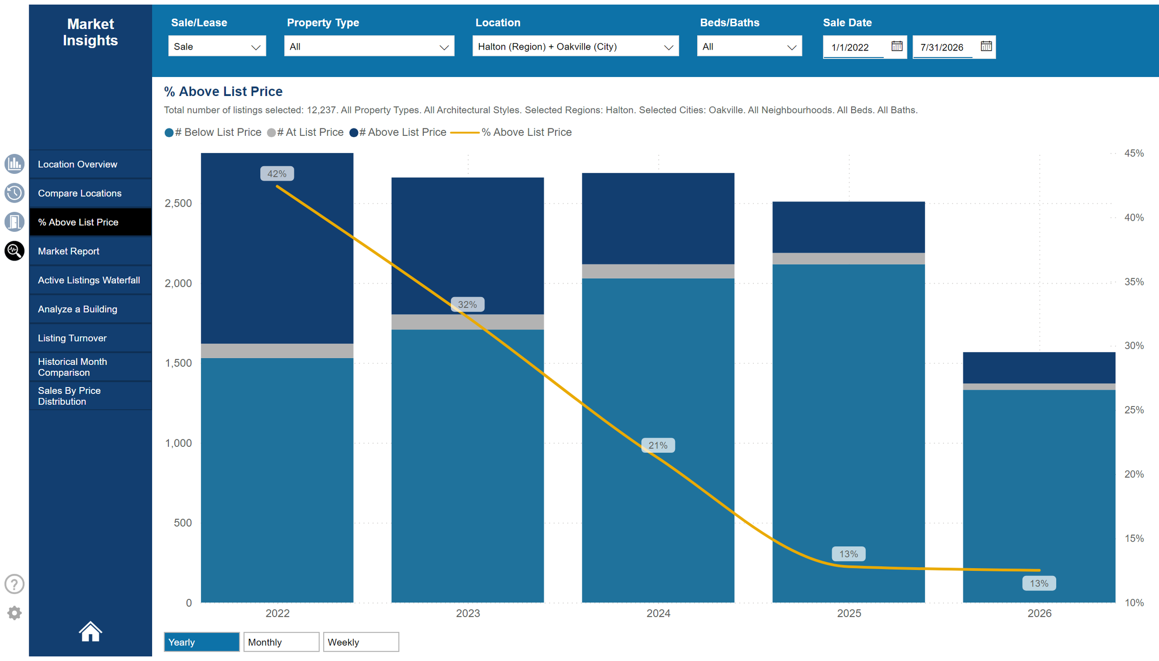Toggle '# Above List Price' legend marker
The width and height of the screenshot is (1159, 661).
point(354,133)
